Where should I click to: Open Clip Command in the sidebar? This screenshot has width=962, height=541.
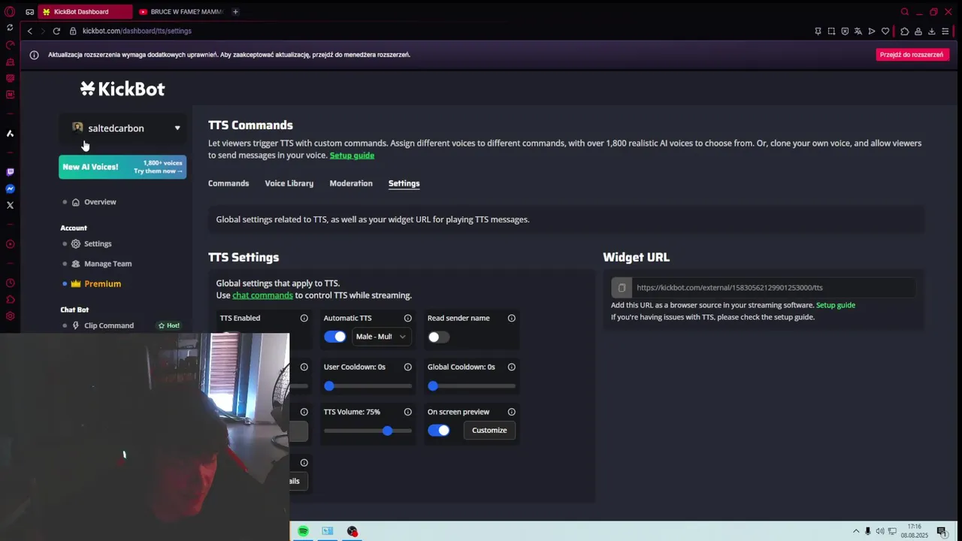pos(109,325)
